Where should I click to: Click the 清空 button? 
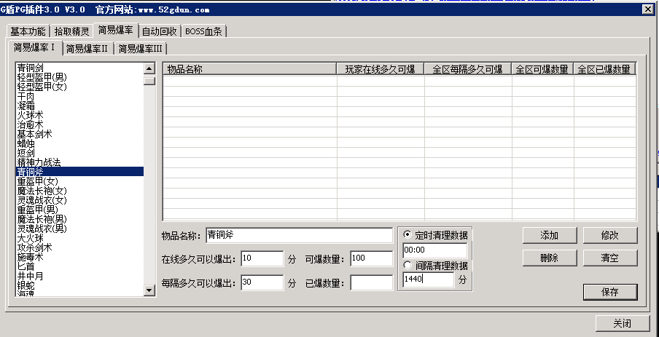click(610, 258)
